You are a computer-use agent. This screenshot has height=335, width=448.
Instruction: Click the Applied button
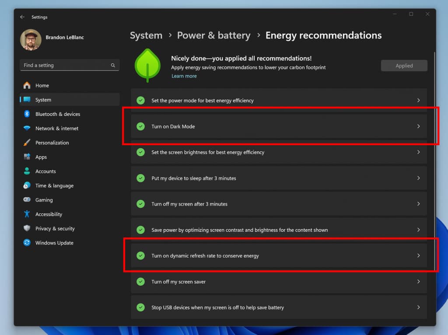tap(404, 65)
